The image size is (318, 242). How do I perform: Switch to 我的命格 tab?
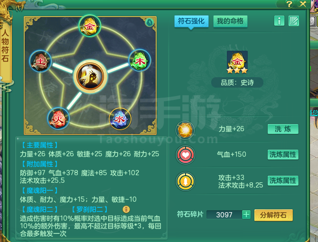click(230, 21)
